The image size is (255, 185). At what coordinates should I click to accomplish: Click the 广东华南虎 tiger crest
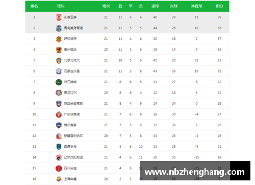click(x=59, y=114)
